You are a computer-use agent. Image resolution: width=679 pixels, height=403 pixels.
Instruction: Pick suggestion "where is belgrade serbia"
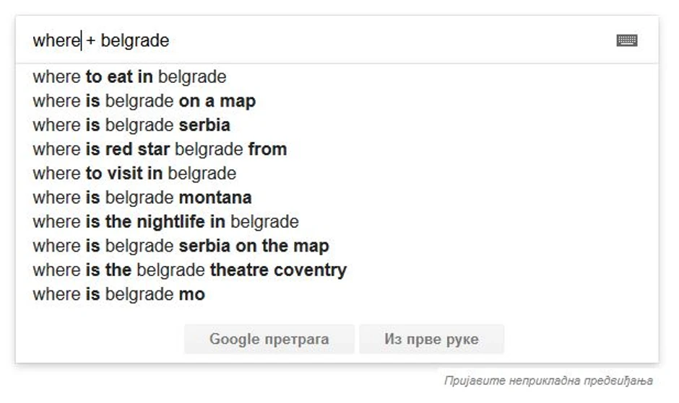click(x=131, y=125)
